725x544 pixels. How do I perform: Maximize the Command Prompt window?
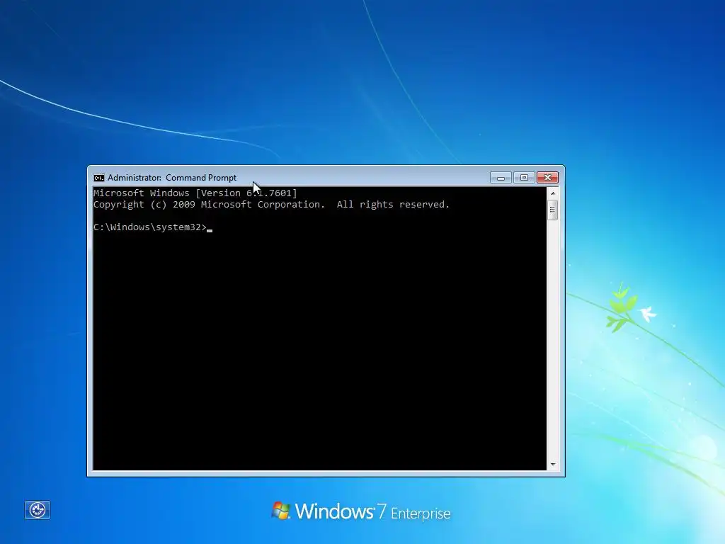tap(524, 178)
